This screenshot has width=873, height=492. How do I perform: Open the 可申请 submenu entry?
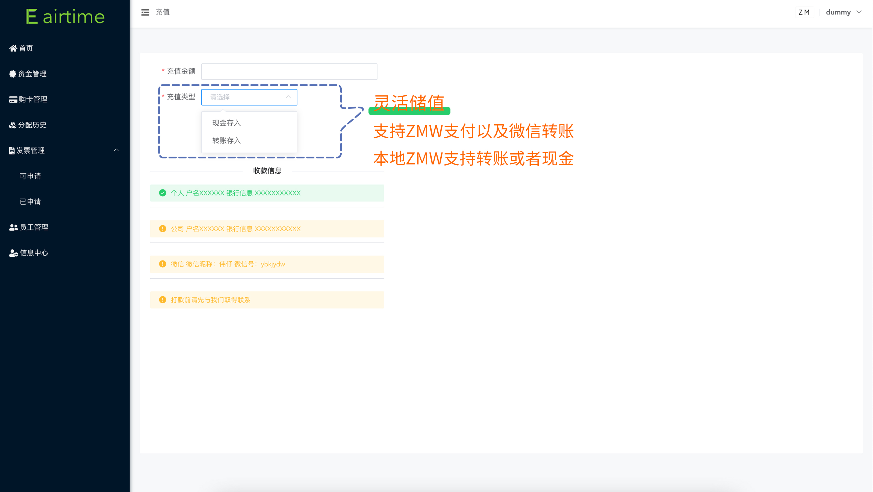[65, 176]
